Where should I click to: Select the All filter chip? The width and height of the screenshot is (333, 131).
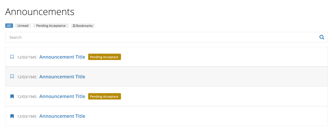[9, 26]
